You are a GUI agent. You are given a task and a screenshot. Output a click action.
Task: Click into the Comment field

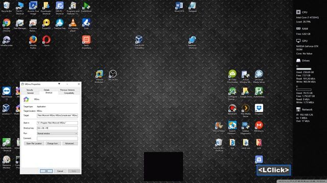(x=57, y=138)
